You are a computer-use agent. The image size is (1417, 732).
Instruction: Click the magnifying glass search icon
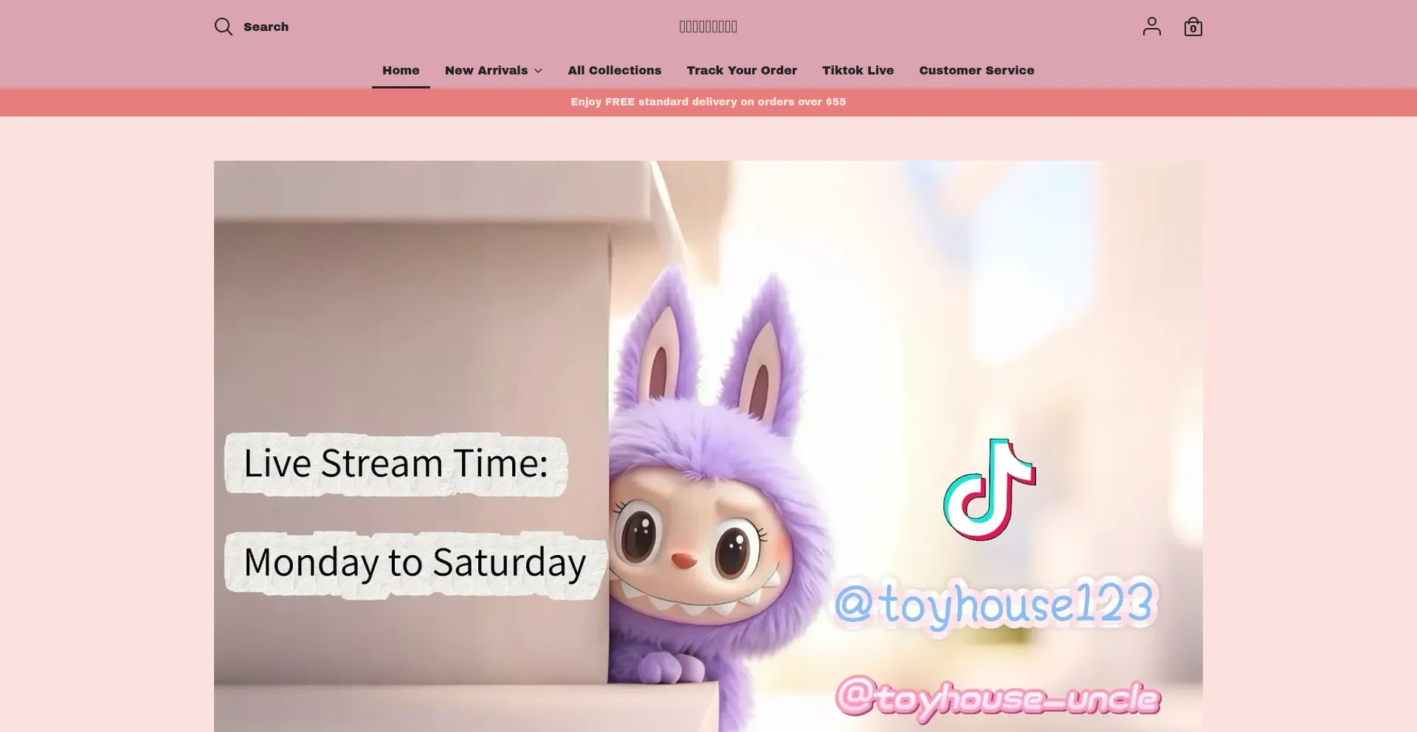pos(223,27)
